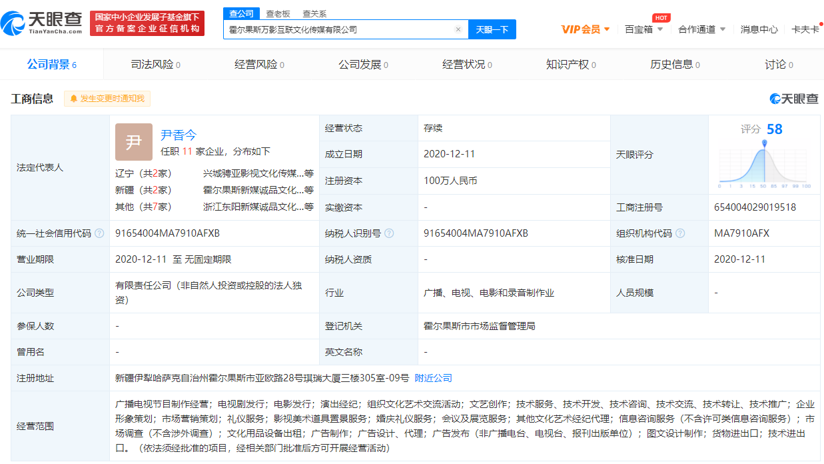824x464 pixels.
Task: Switch to the 知识产权 tab
Action: (572, 65)
